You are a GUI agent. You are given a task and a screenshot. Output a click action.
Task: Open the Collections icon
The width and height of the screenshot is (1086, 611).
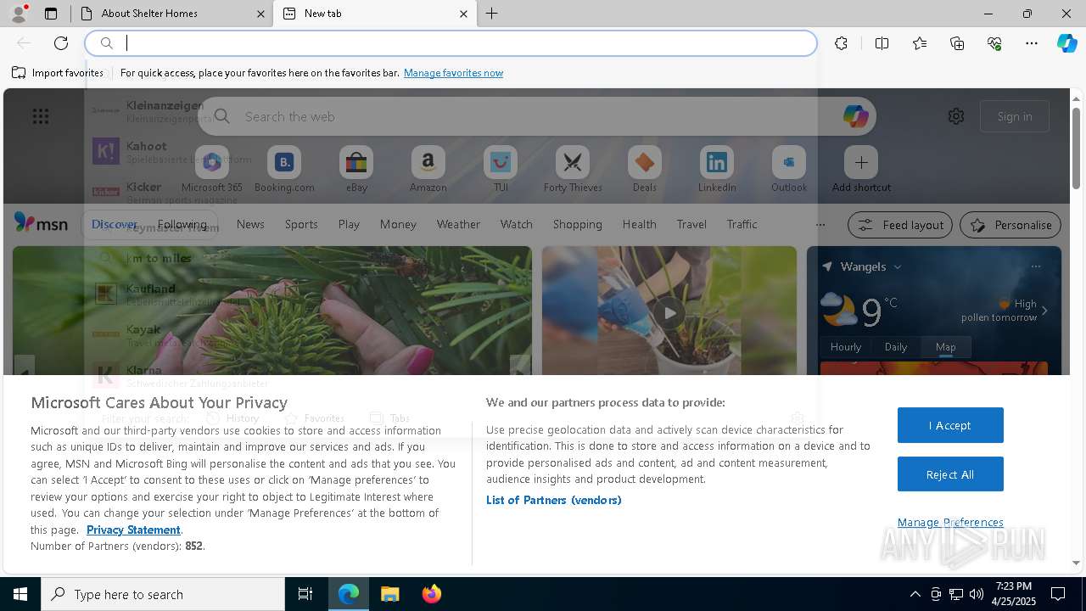[x=957, y=43]
